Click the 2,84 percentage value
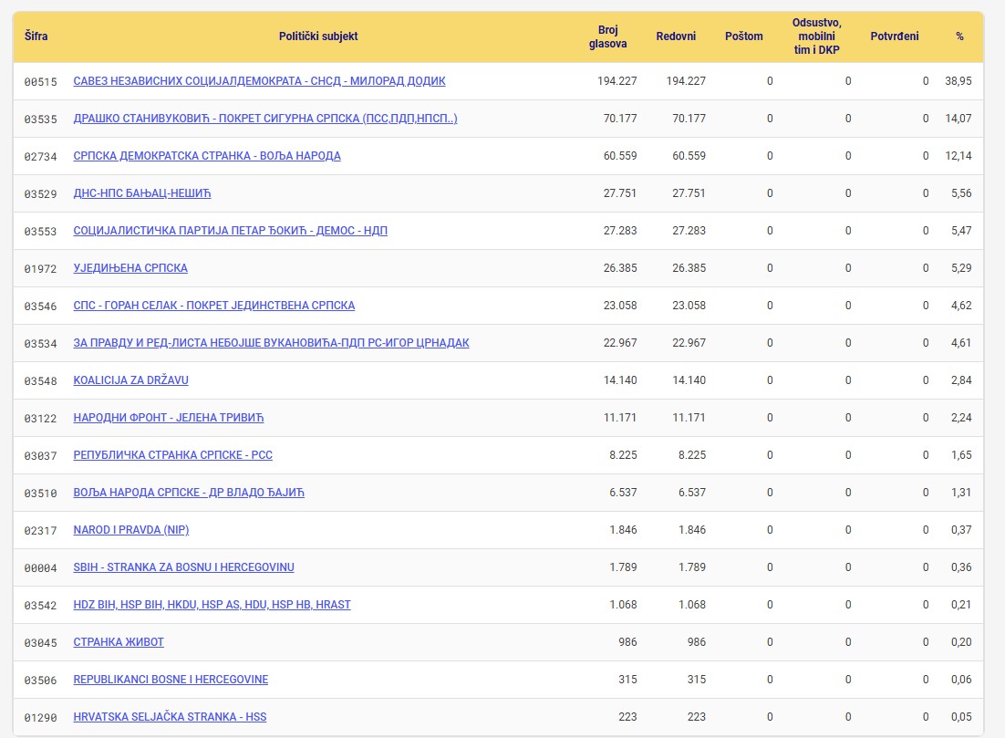The image size is (1005, 738). click(961, 380)
